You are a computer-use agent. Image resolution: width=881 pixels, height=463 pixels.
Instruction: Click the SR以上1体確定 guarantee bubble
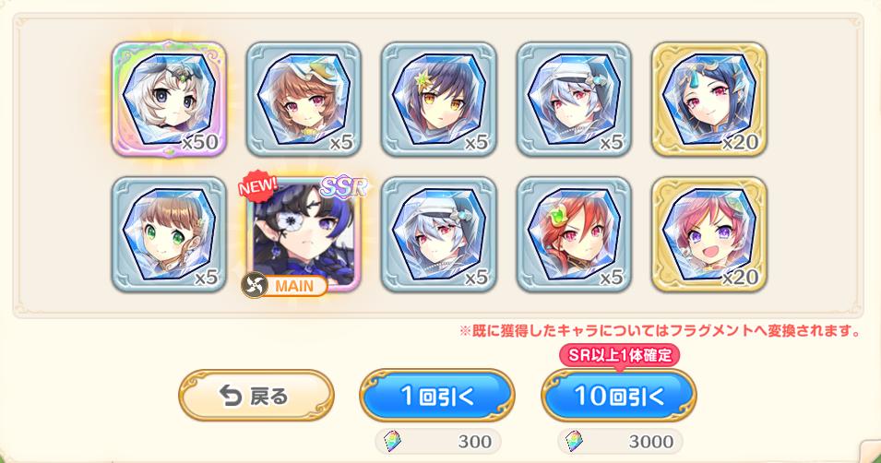pyautogui.click(x=620, y=356)
